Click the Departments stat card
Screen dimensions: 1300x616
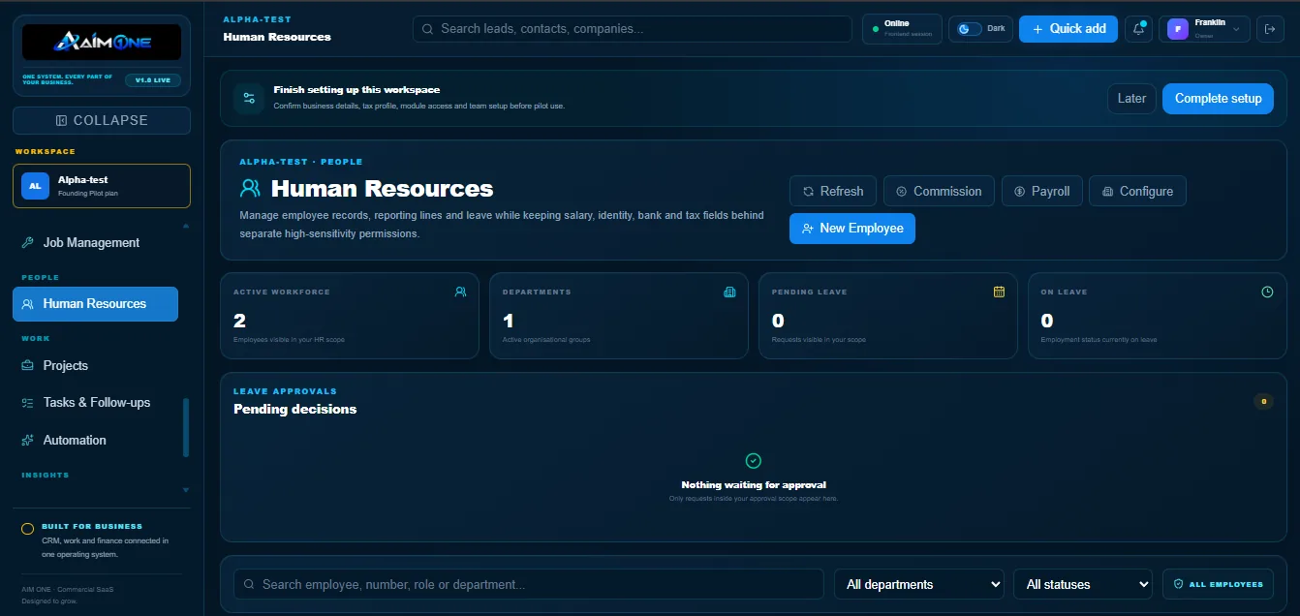619,316
